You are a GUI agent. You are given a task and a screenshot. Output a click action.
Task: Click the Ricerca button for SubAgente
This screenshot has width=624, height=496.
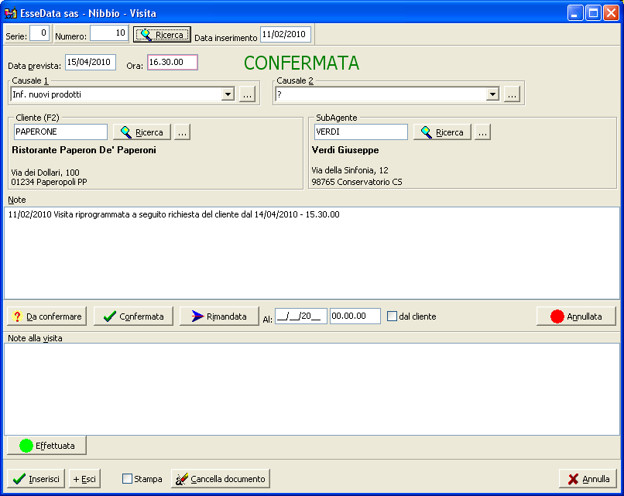pos(442,132)
